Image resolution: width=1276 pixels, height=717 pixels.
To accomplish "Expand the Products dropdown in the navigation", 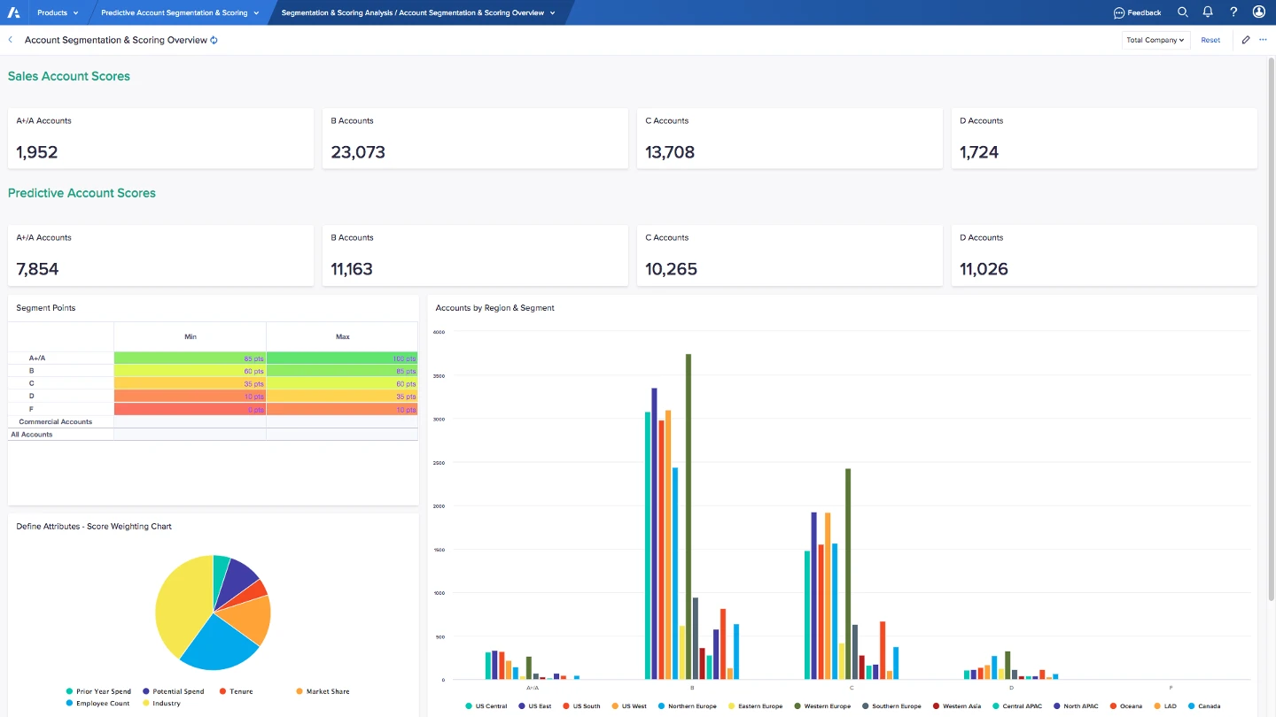I will pyautogui.click(x=57, y=12).
